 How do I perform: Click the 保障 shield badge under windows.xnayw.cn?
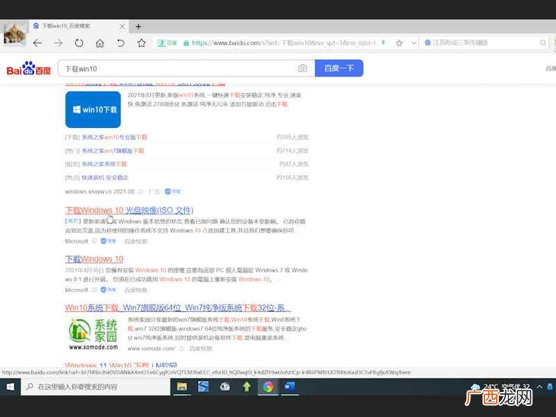click(x=173, y=192)
